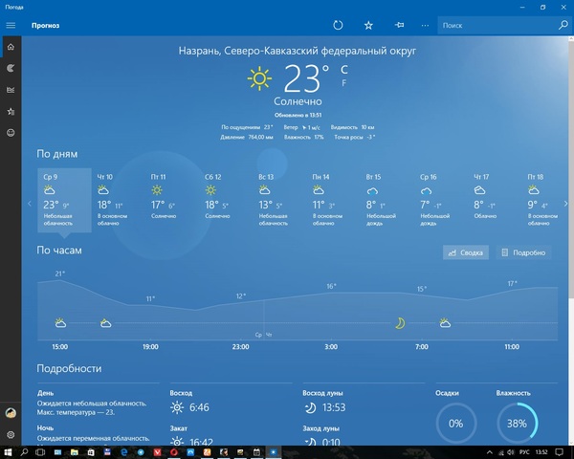Click the 7:00 hour label on chart
Viewport: 574px width, 459px height.
tap(421, 346)
